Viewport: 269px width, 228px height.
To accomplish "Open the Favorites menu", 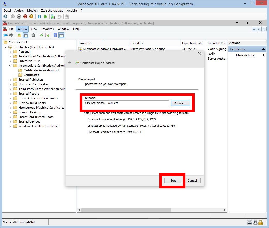I will click(47, 29).
